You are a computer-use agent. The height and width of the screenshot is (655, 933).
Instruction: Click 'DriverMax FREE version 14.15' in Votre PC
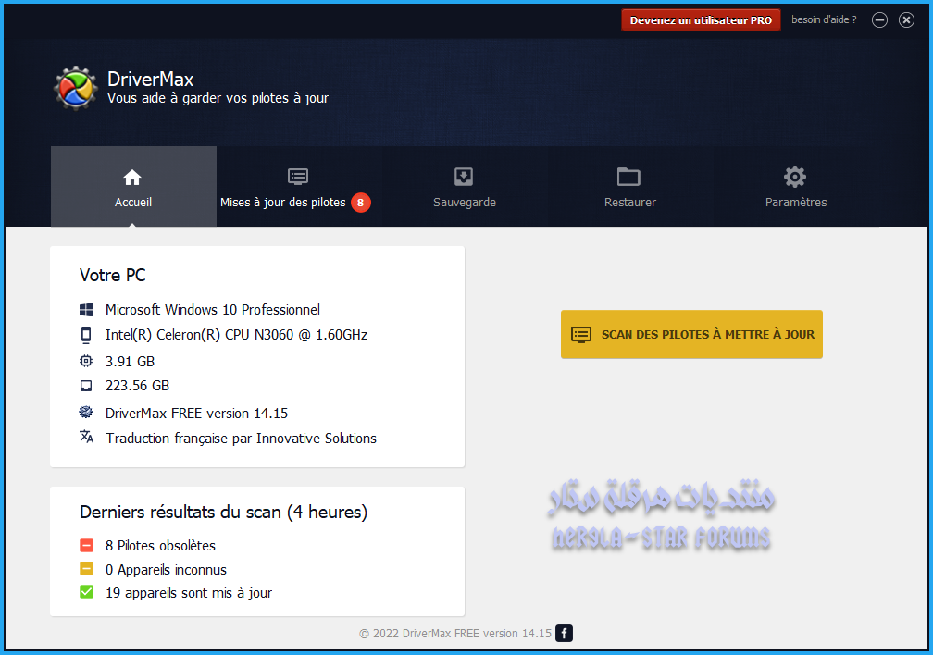[196, 413]
